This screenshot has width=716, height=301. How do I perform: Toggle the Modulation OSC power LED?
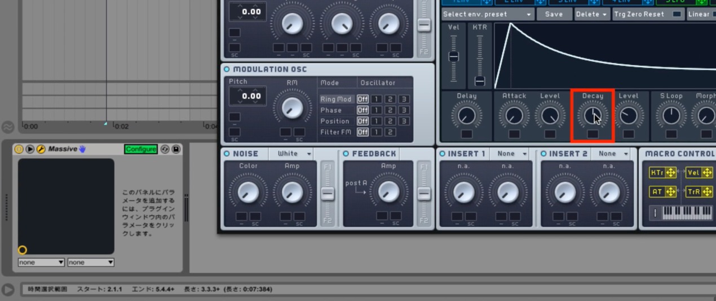pos(227,69)
